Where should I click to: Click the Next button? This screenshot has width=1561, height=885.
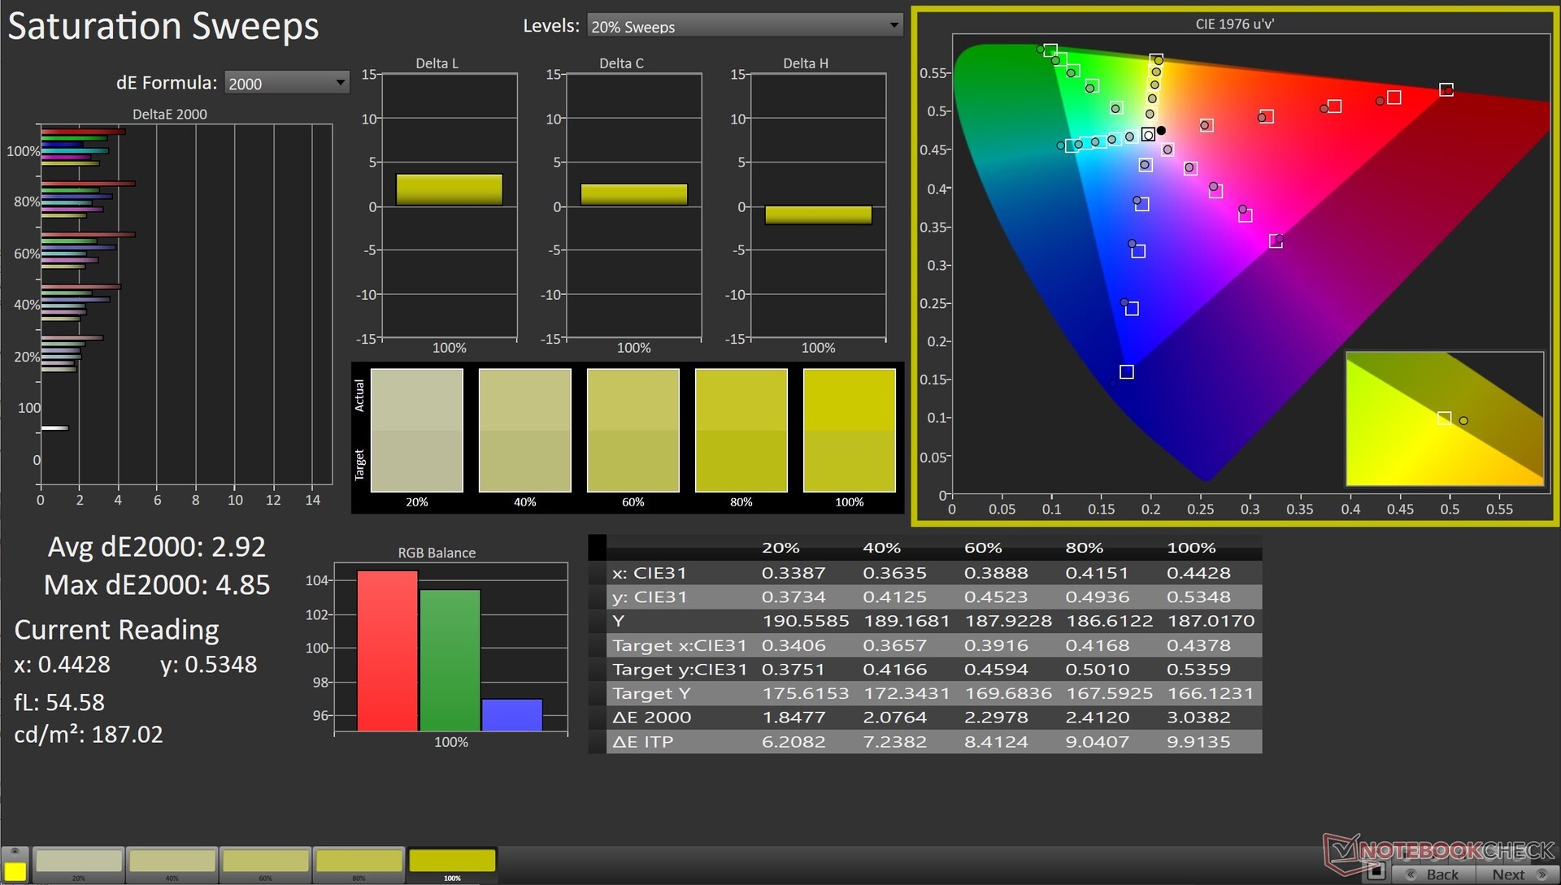[1508, 874]
